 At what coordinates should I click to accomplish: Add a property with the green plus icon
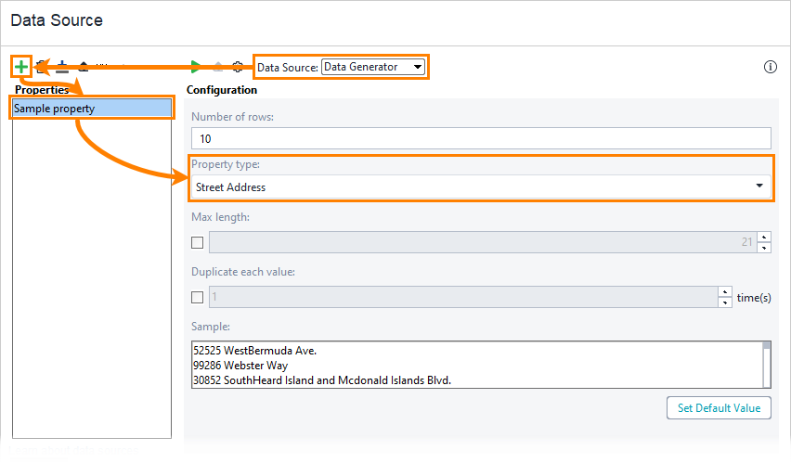click(x=21, y=67)
